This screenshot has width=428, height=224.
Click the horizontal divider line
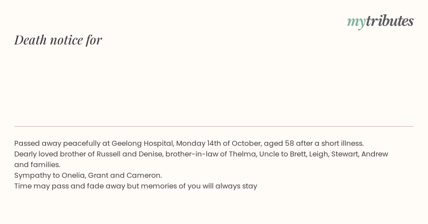pos(214,126)
